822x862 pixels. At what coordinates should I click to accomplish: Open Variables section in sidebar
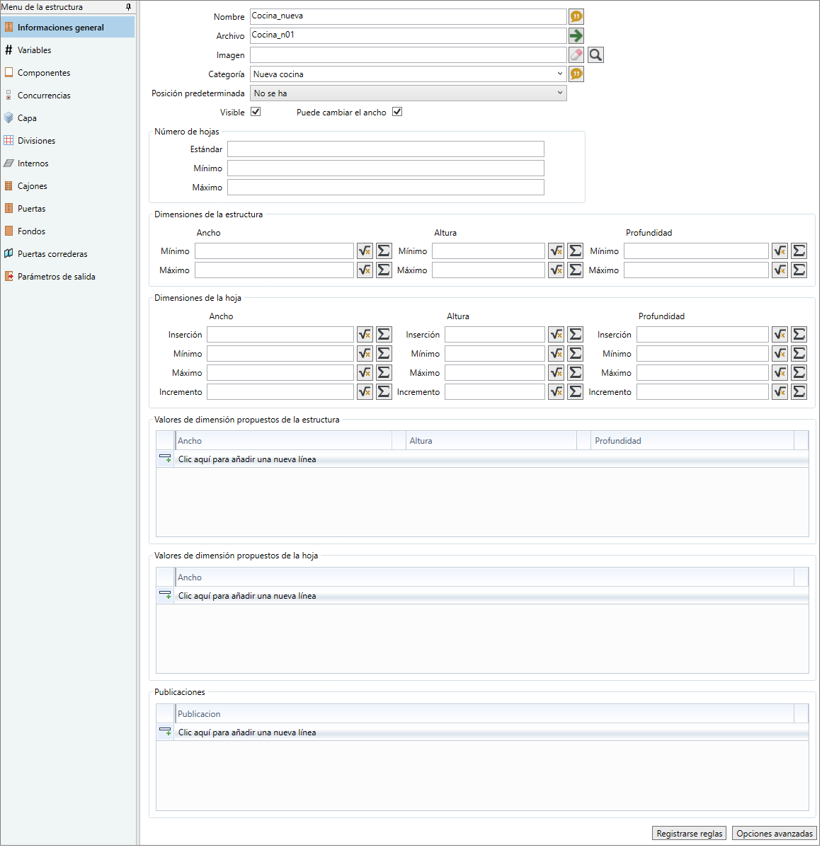(67, 50)
